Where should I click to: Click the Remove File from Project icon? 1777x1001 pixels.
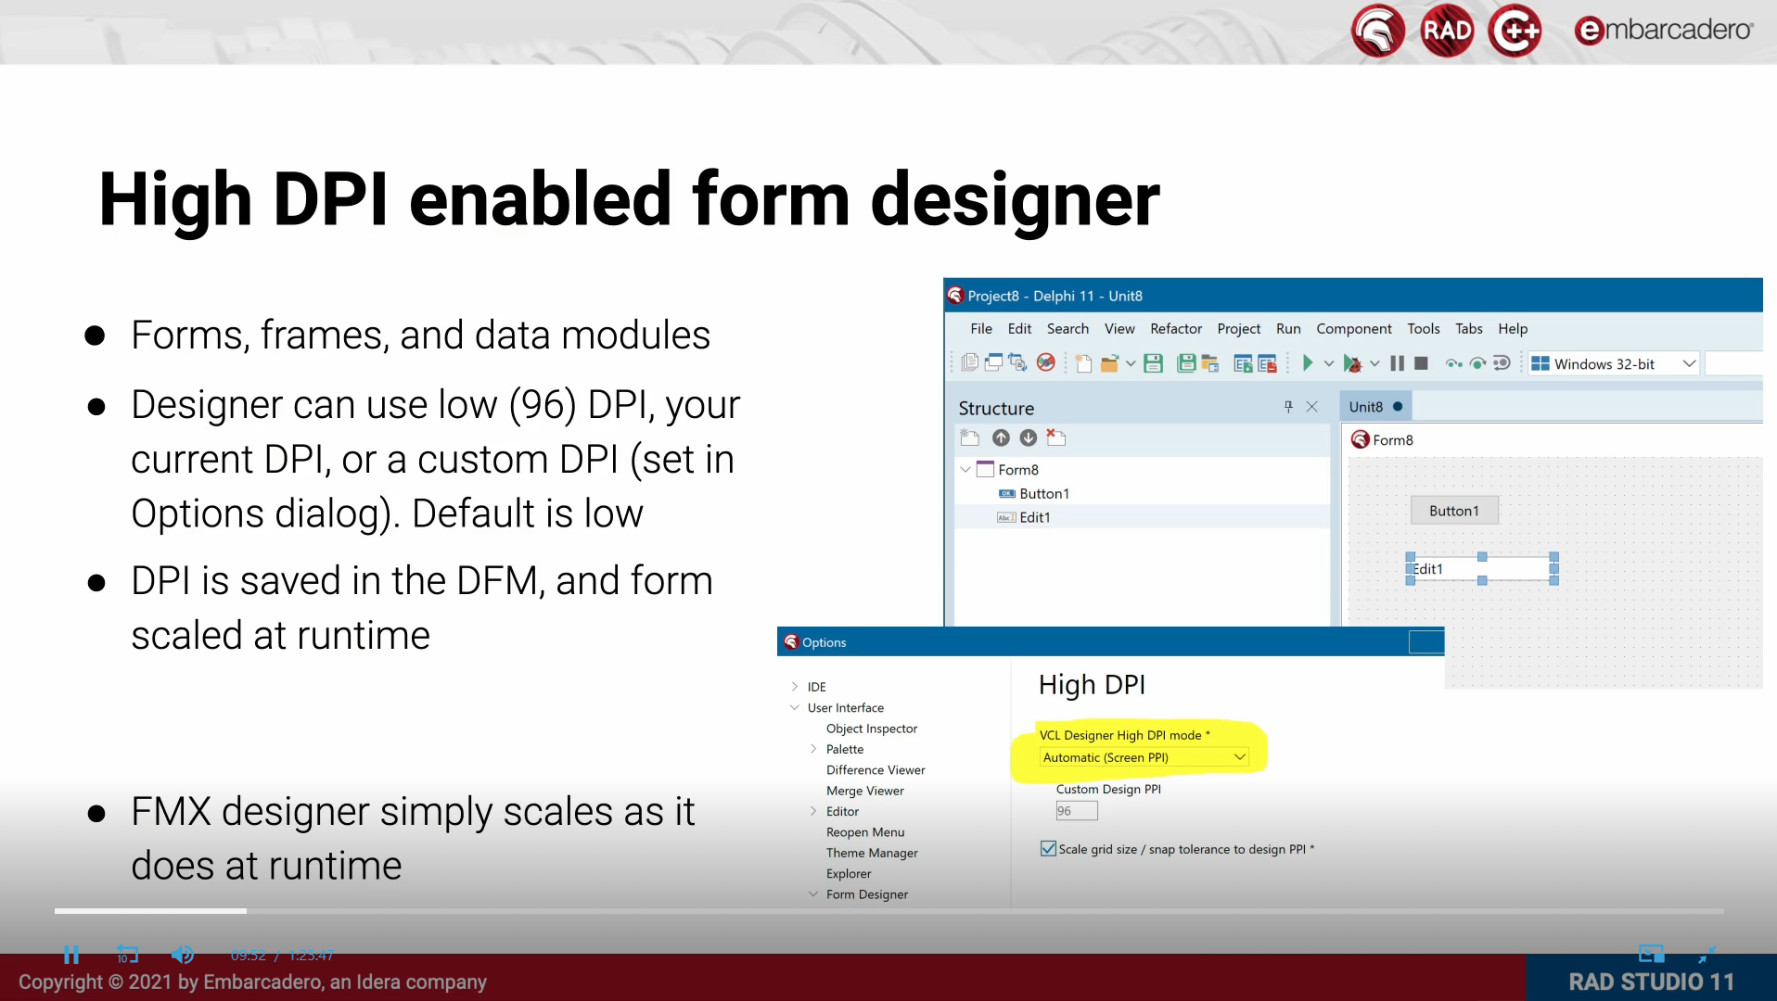pos(1267,362)
